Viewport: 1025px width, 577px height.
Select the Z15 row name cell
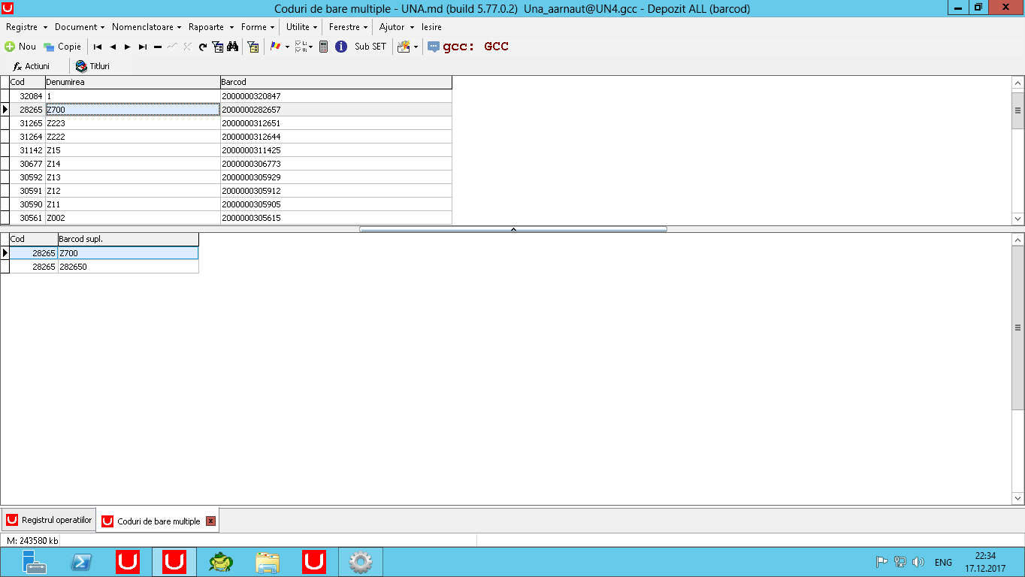(x=132, y=150)
